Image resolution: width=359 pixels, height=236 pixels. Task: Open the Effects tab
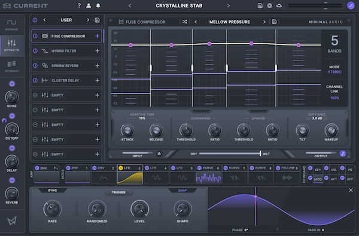pos(12,46)
